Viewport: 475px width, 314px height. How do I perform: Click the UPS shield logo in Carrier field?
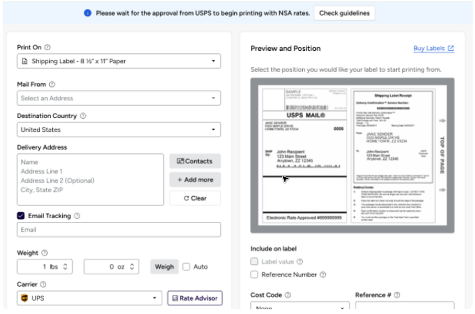click(24, 298)
